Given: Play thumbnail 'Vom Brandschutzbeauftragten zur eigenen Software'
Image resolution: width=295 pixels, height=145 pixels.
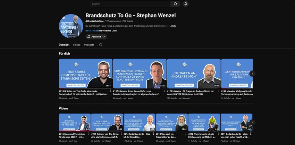Looking at the screenshot, I should 140,73.
